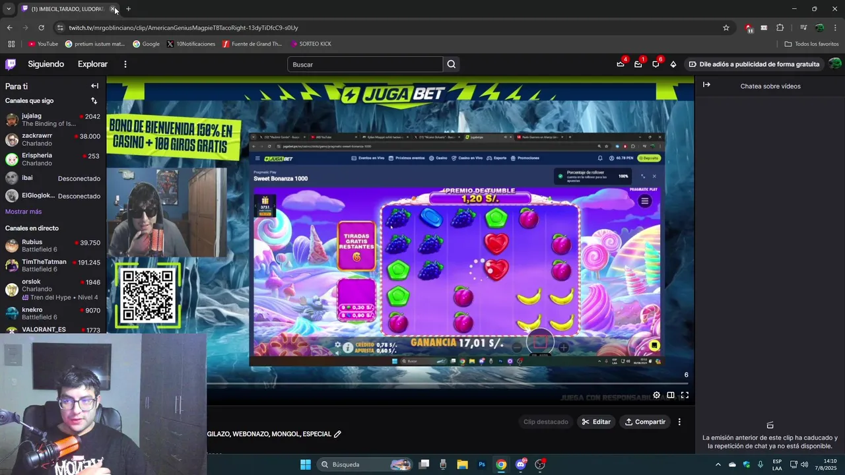Open Chrome apps grid shortcut
845x475 pixels.
coord(11,44)
